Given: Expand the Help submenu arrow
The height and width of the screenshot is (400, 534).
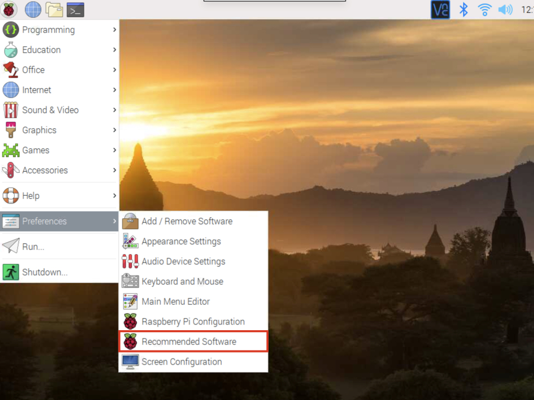Looking at the screenshot, I should click(x=114, y=196).
